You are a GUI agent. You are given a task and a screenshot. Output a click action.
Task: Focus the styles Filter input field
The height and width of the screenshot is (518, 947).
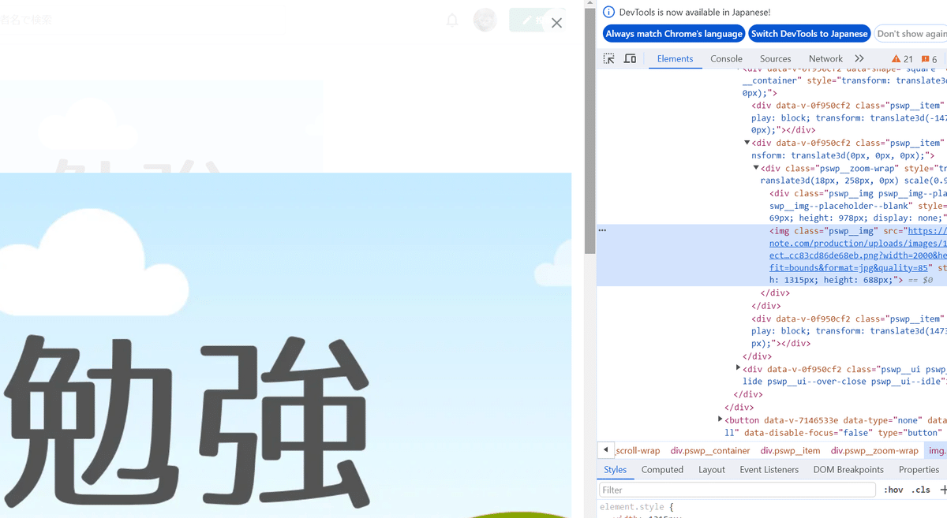(737, 490)
